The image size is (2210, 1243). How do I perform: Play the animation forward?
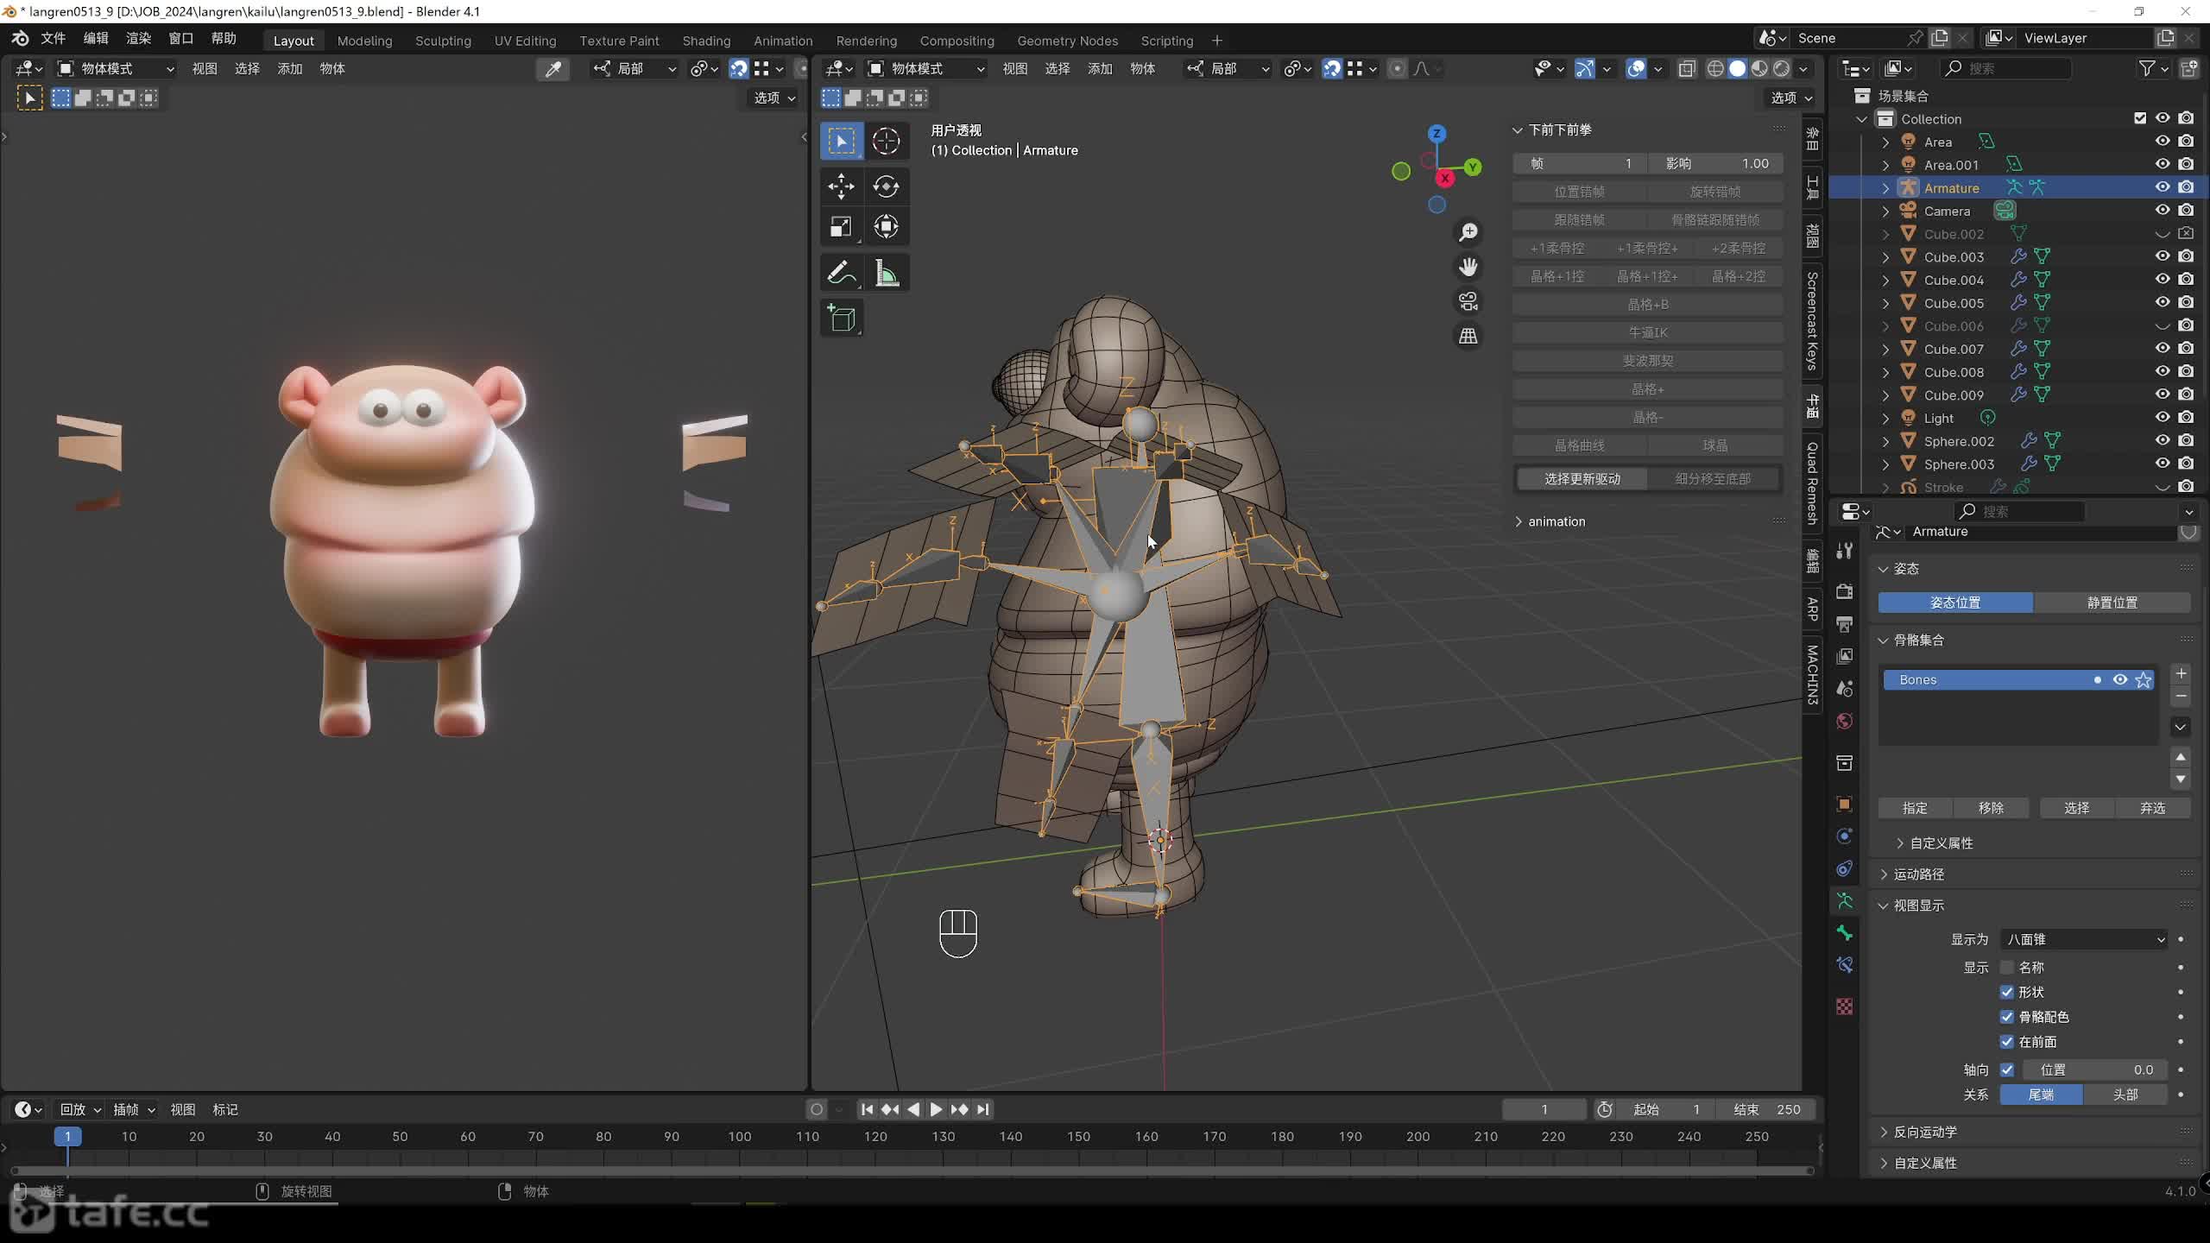click(936, 1109)
